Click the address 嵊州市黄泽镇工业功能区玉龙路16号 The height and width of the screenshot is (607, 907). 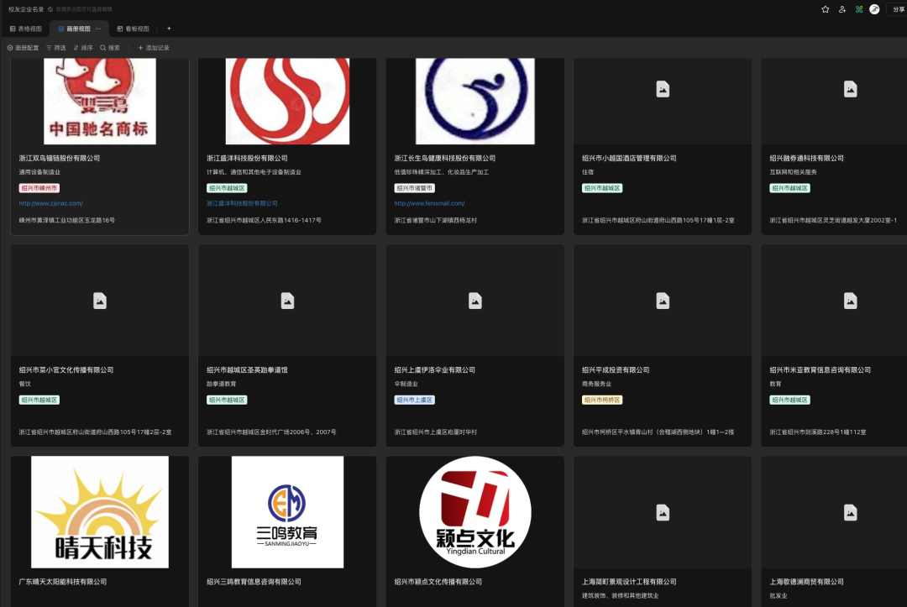click(x=66, y=220)
